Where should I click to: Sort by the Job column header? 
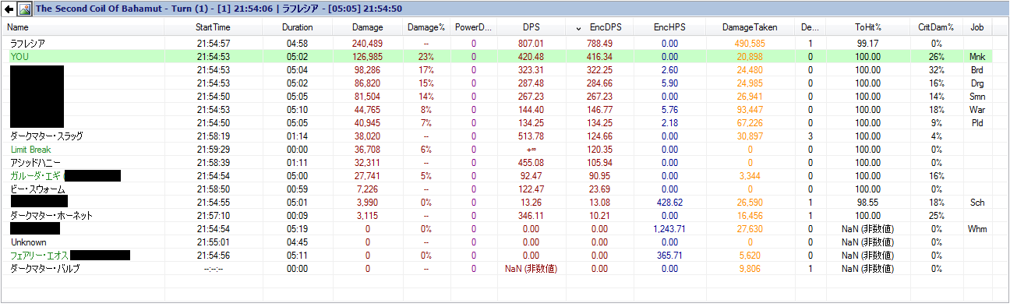point(976,28)
